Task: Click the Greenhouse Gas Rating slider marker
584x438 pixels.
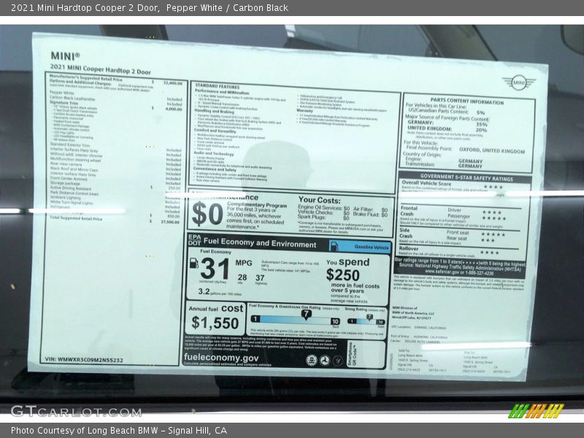Action: pos(306,314)
